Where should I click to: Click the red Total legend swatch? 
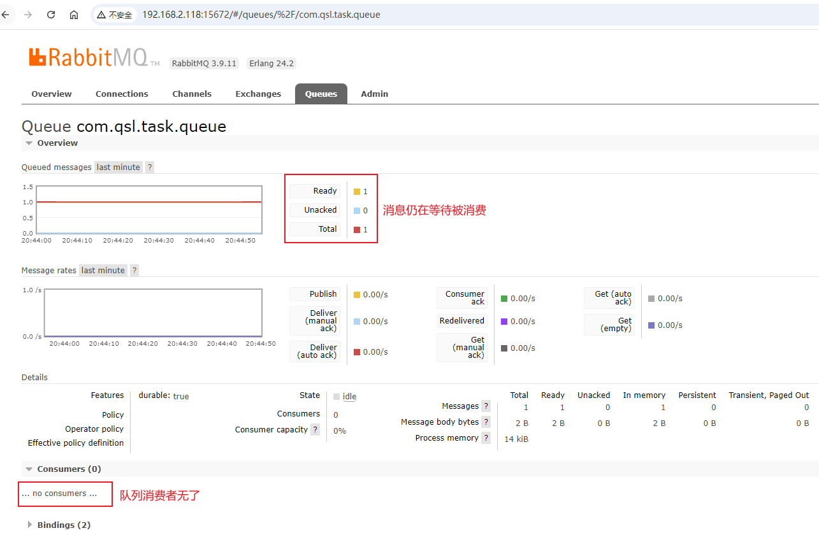pos(357,230)
